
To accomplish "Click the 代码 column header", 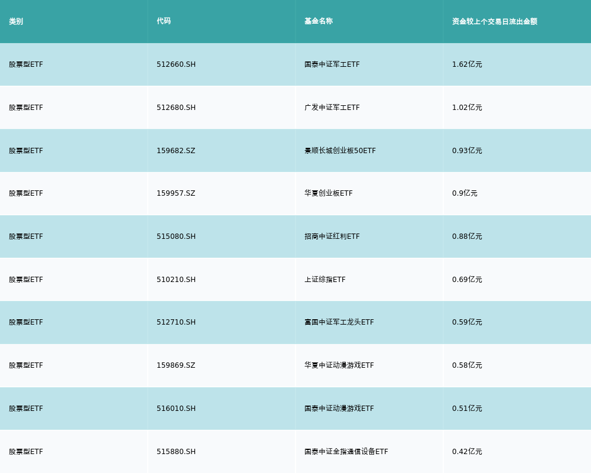I will coord(164,21).
